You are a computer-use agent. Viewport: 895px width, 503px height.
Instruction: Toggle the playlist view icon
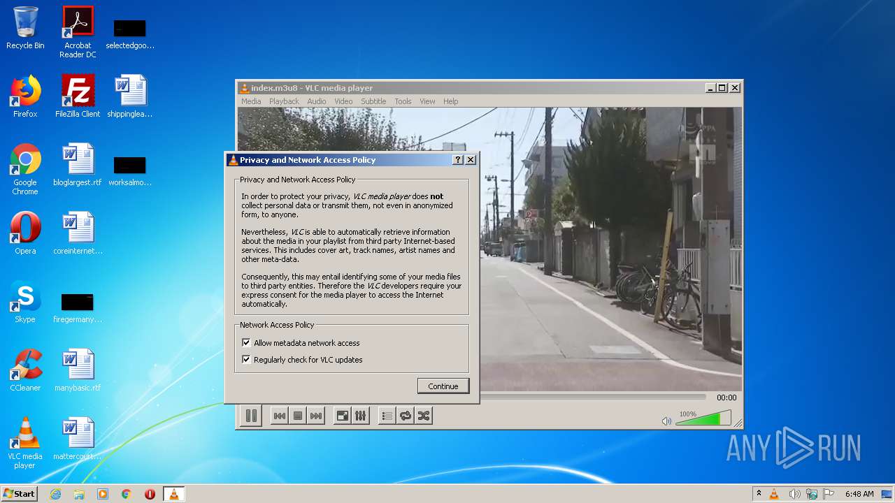387,416
